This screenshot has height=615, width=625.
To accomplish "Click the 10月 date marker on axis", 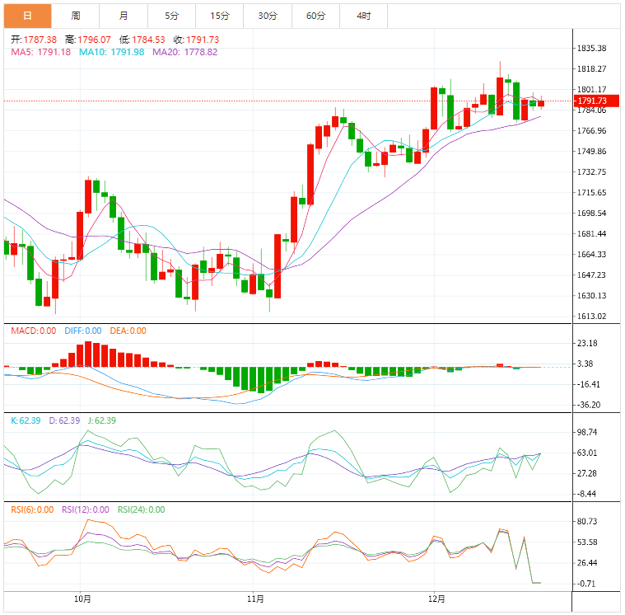I will (82, 599).
